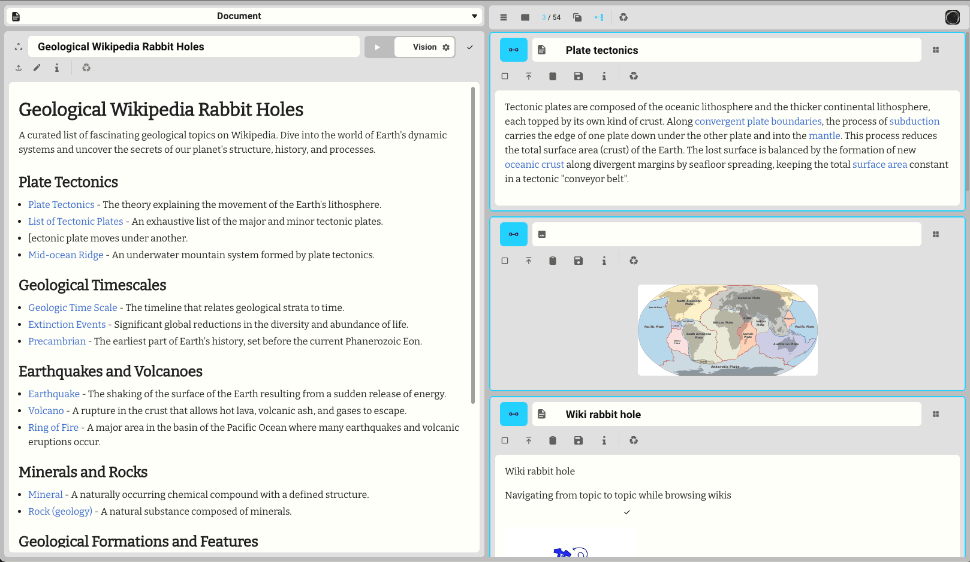970x562 pixels.
Task: Follow the oceanic crust link
Action: pos(534,165)
